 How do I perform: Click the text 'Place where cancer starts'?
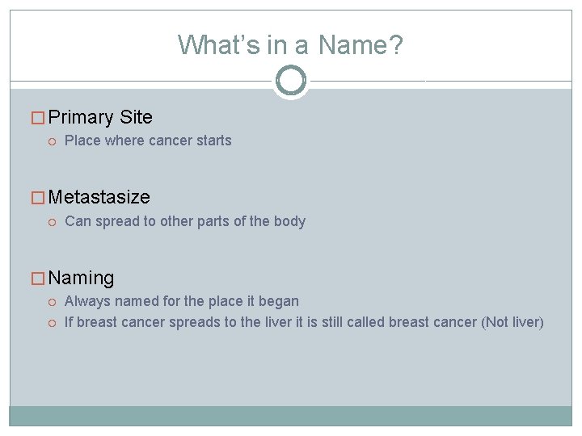pos(148,140)
